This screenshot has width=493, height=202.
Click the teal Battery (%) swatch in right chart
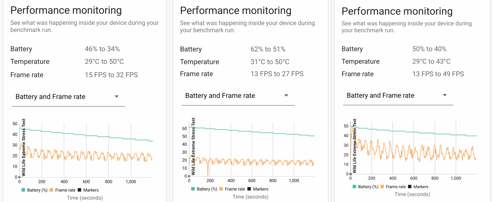point(354,186)
